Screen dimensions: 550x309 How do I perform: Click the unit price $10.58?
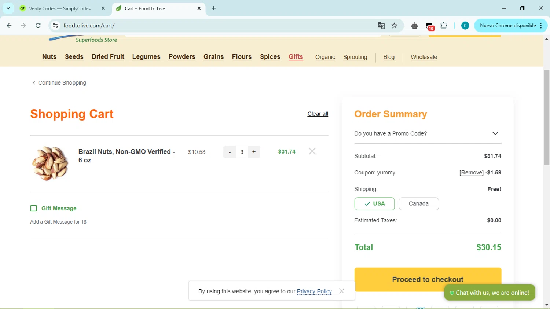click(x=197, y=152)
